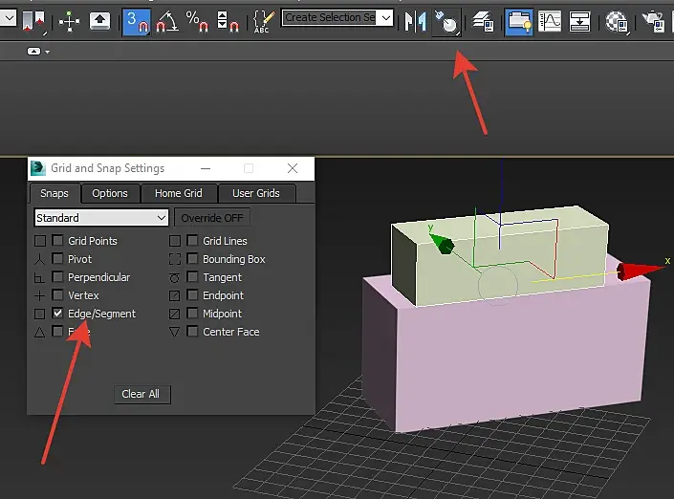Viewport: 674px width, 499px height.
Task: Toggle the Spinner Snap icon
Action: click(228, 21)
